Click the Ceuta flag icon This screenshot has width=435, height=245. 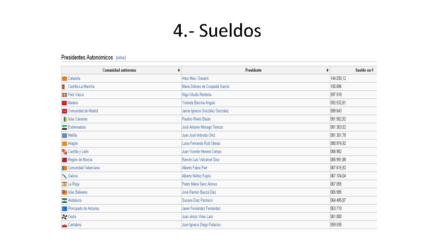click(64, 217)
